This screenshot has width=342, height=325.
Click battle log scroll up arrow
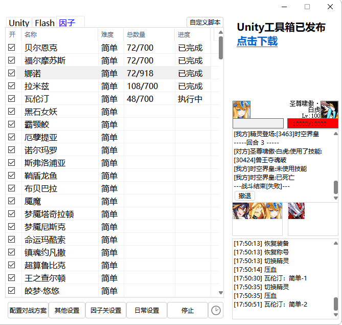336,134
